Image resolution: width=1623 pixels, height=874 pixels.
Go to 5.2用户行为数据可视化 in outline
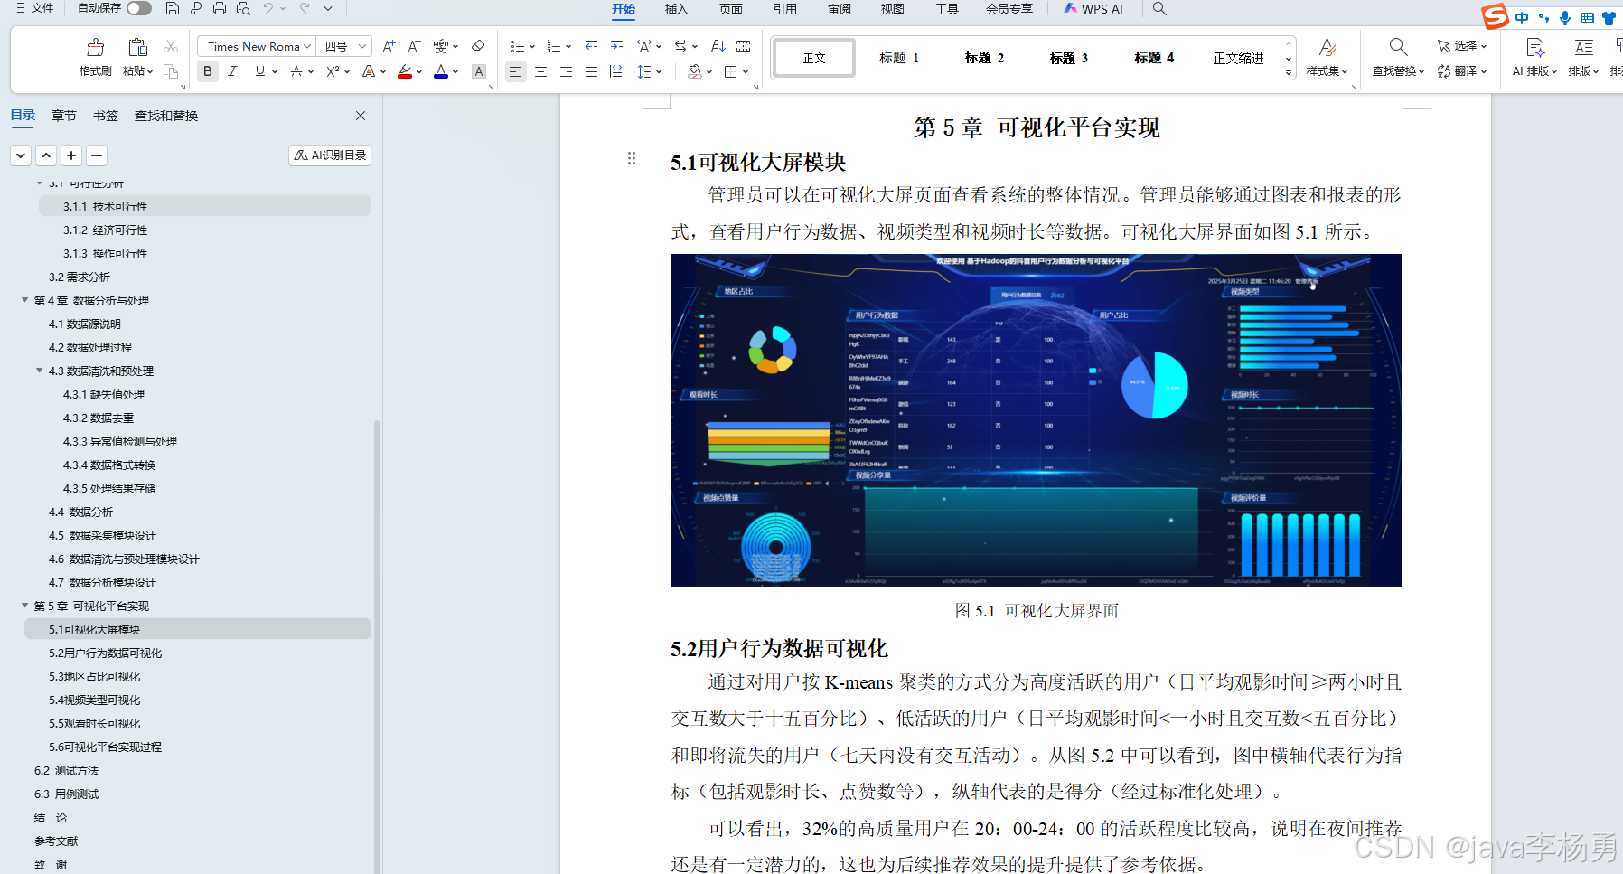tap(106, 653)
